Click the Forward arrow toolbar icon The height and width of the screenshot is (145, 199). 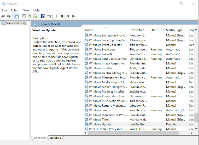(x=8, y=16)
